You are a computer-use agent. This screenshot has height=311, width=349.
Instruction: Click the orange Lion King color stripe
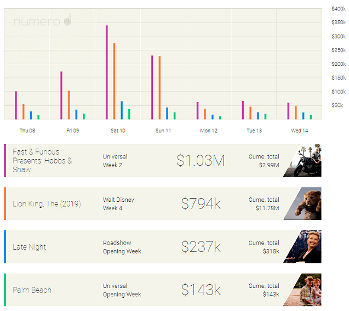(x=5, y=203)
